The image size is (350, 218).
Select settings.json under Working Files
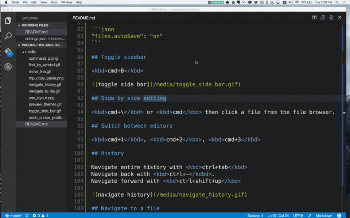click(x=41, y=39)
